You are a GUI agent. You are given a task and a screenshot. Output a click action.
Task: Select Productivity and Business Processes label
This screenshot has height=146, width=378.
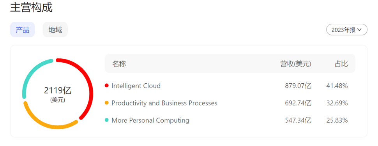tap(164, 103)
